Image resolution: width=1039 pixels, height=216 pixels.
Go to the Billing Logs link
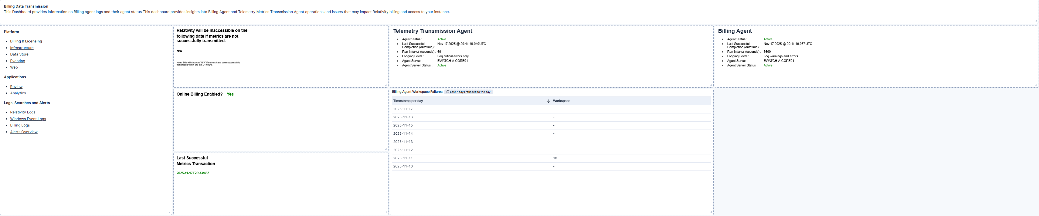[20, 125]
